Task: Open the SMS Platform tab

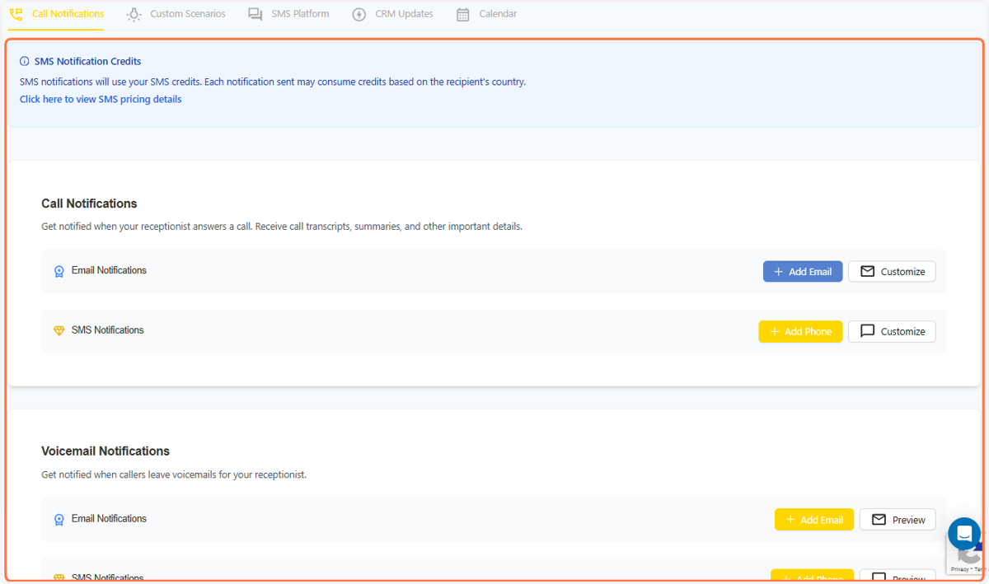Action: point(289,14)
